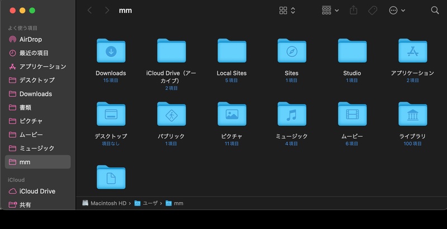
Task: Select 共有 in the sidebar
Action: pyautogui.click(x=37, y=205)
